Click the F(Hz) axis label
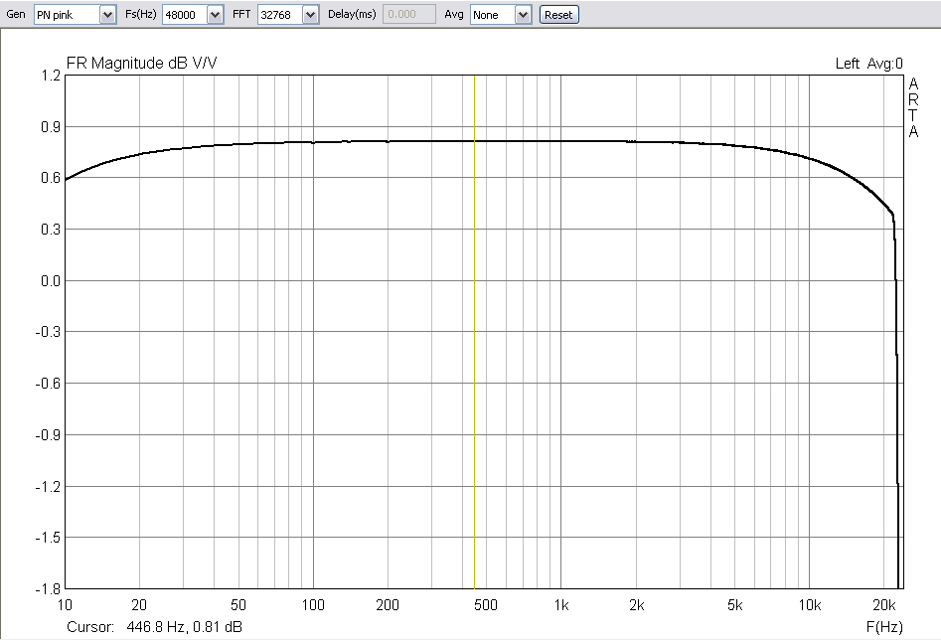Viewport: 941px width, 641px height. (884, 627)
